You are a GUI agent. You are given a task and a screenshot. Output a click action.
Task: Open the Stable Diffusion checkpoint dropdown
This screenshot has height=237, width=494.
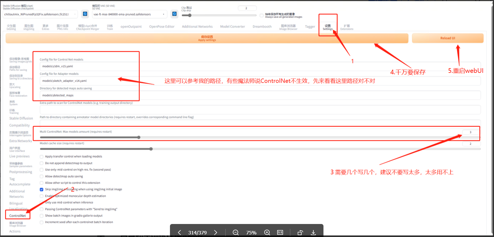coord(40,14)
